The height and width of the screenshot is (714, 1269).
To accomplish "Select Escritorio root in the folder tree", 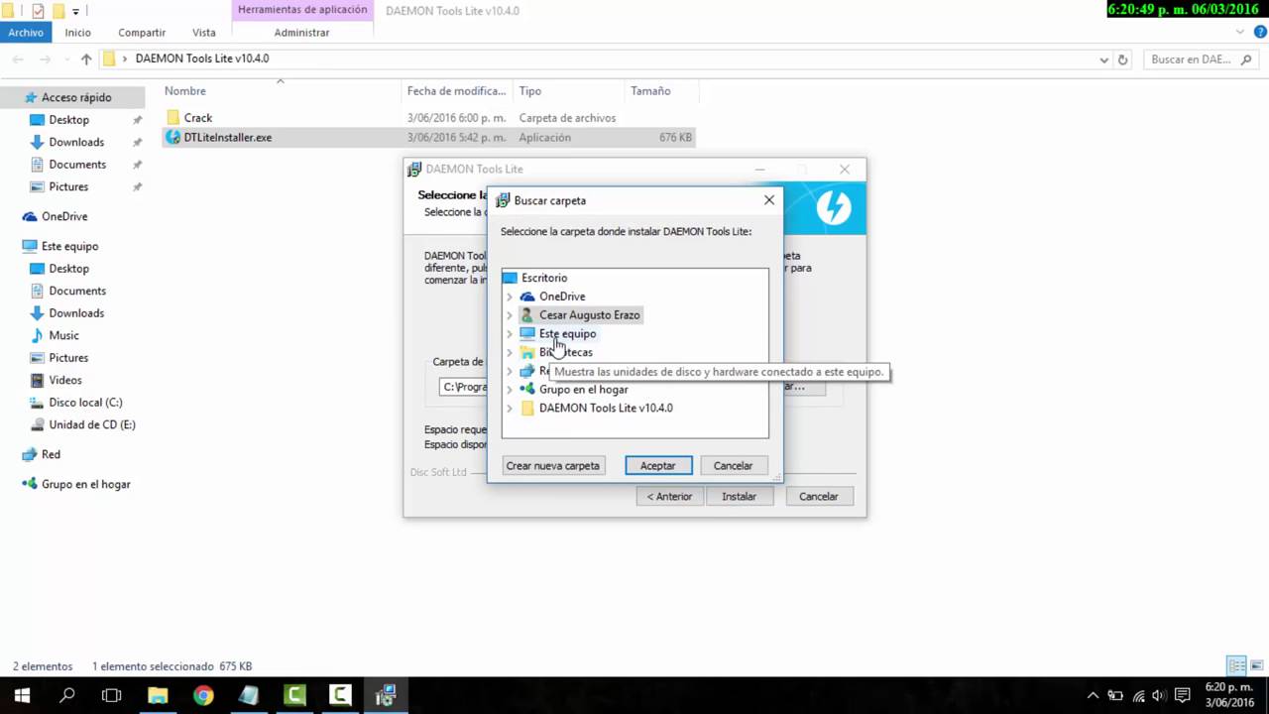I will click(544, 278).
